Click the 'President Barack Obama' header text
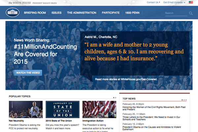198x132 pixels. (45, 3)
